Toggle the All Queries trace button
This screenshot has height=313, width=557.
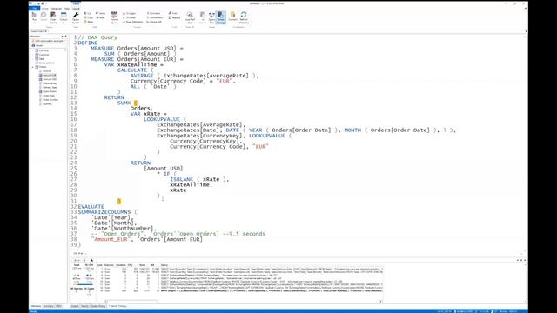[203, 17]
